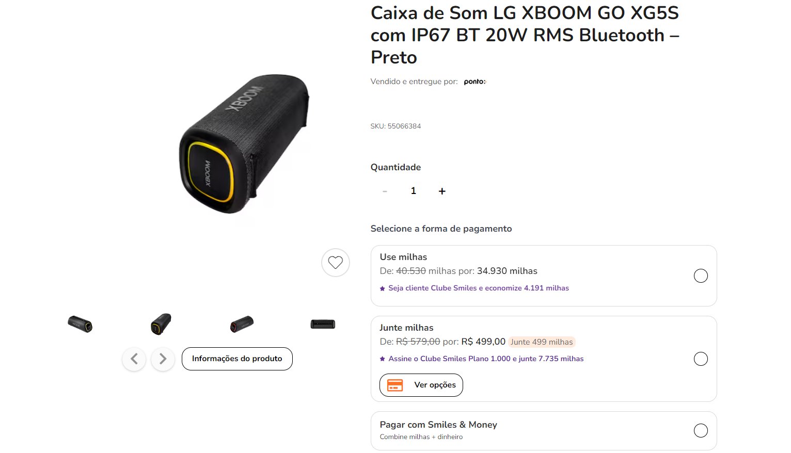Select the Junte milhas payment option
This screenshot has width=791, height=453.
click(701, 359)
